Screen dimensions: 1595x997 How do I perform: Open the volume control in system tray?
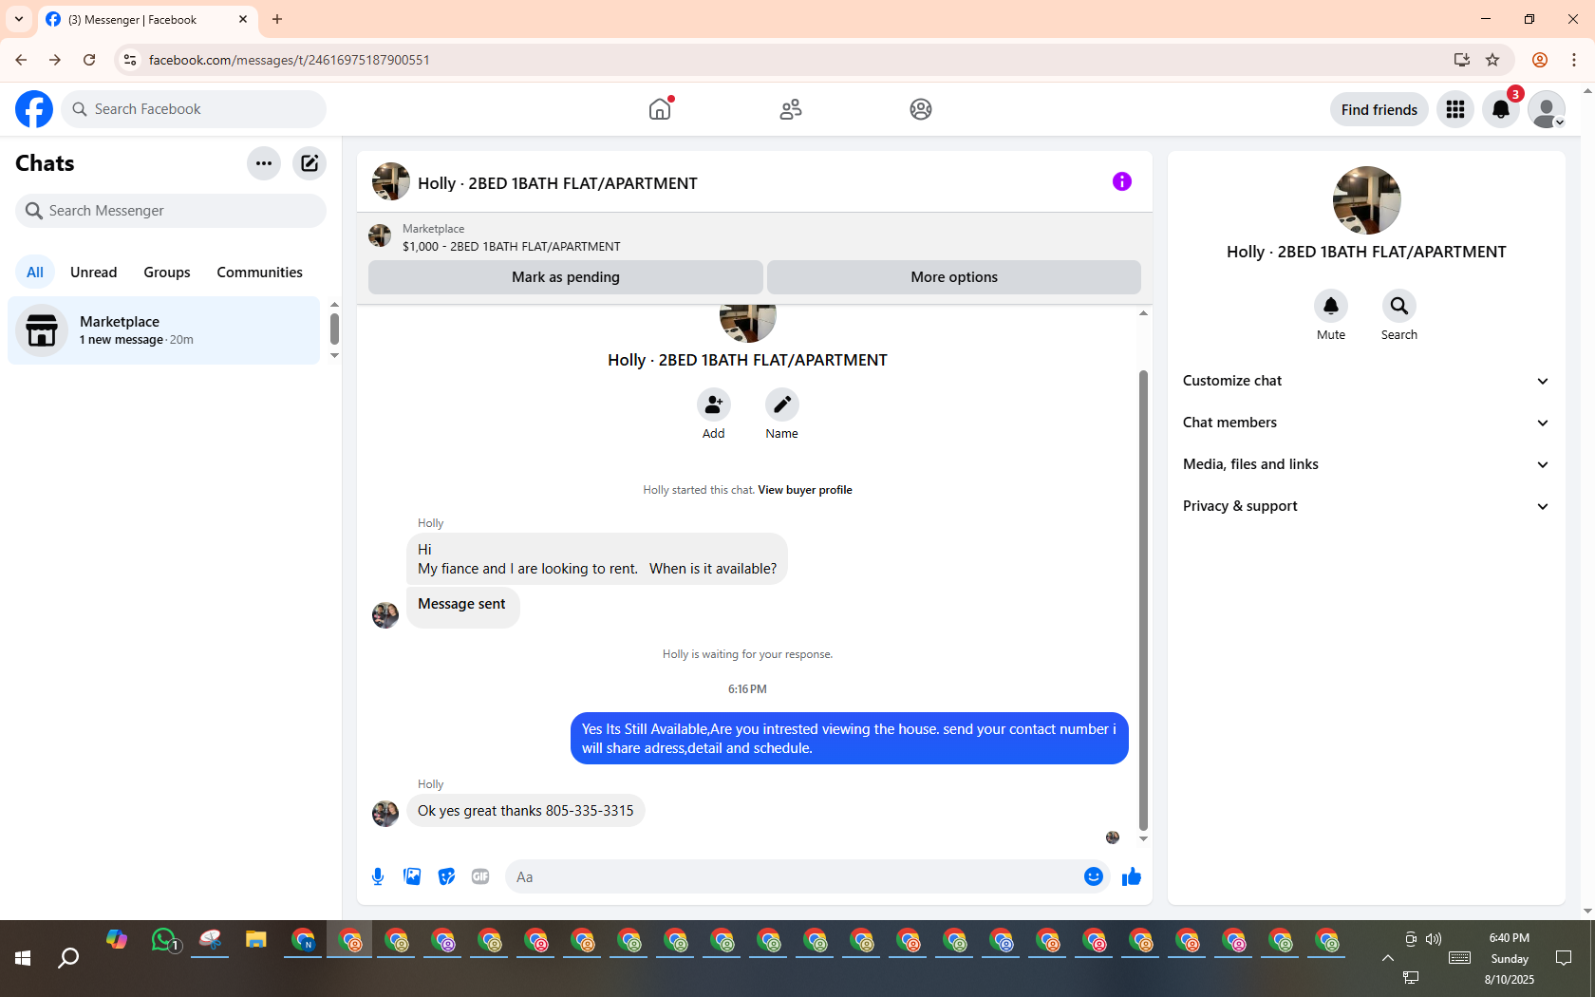point(1434,939)
